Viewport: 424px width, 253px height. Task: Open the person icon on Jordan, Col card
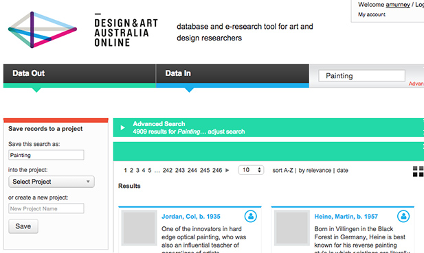[x=251, y=216]
